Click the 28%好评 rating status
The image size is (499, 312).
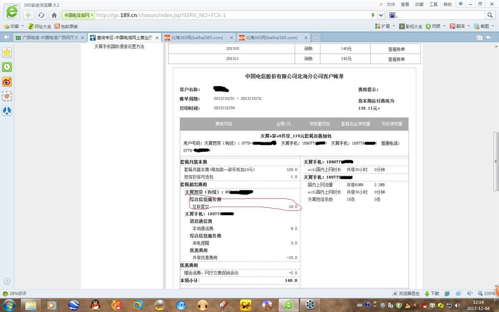(x=15, y=293)
